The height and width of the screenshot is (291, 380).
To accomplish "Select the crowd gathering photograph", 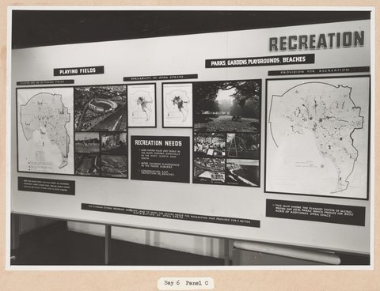I will click(x=210, y=145).
